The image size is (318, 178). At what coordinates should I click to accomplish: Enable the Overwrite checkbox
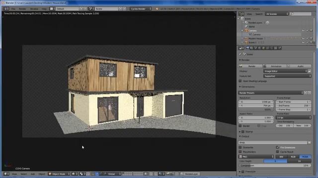[x=240, y=147]
